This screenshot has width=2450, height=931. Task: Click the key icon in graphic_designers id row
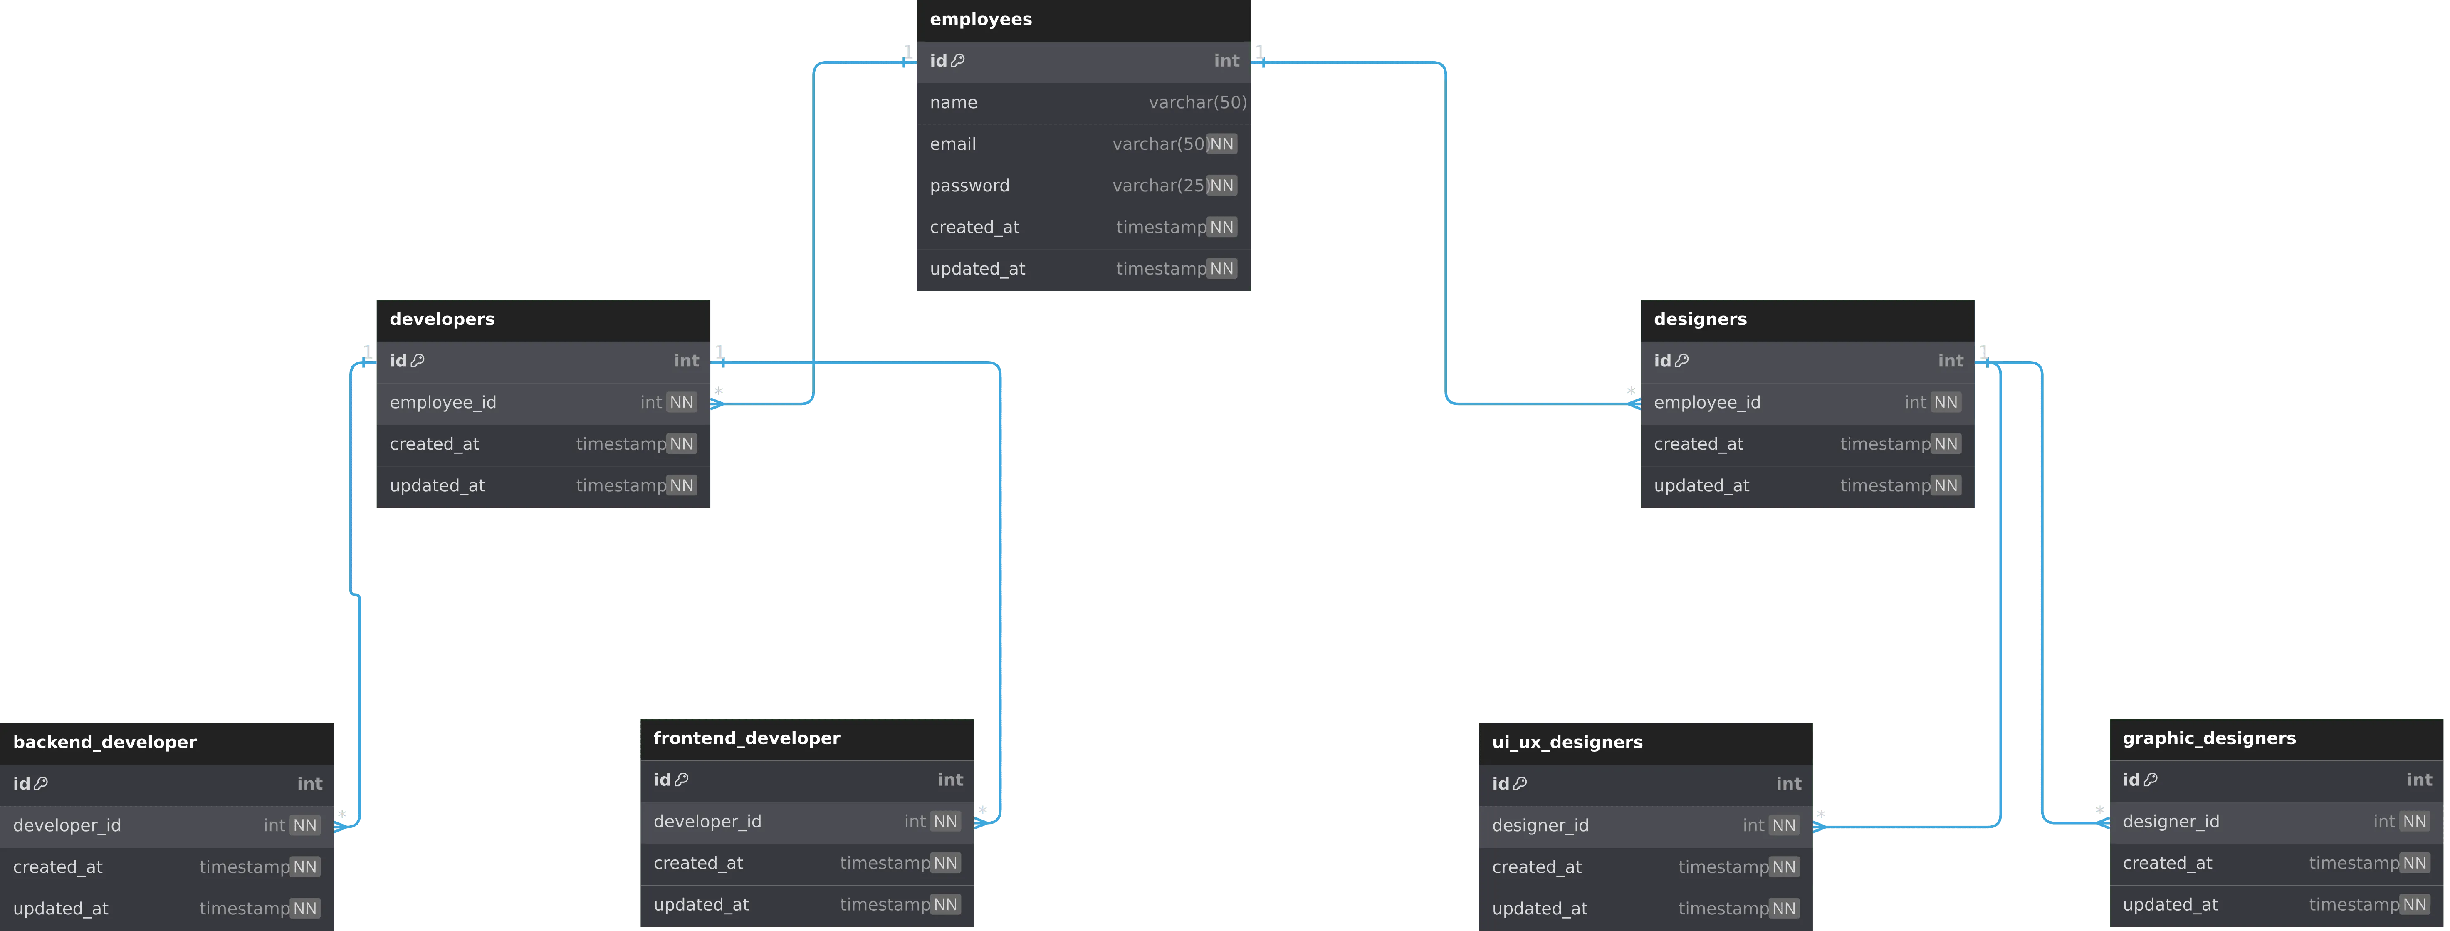click(x=2151, y=780)
